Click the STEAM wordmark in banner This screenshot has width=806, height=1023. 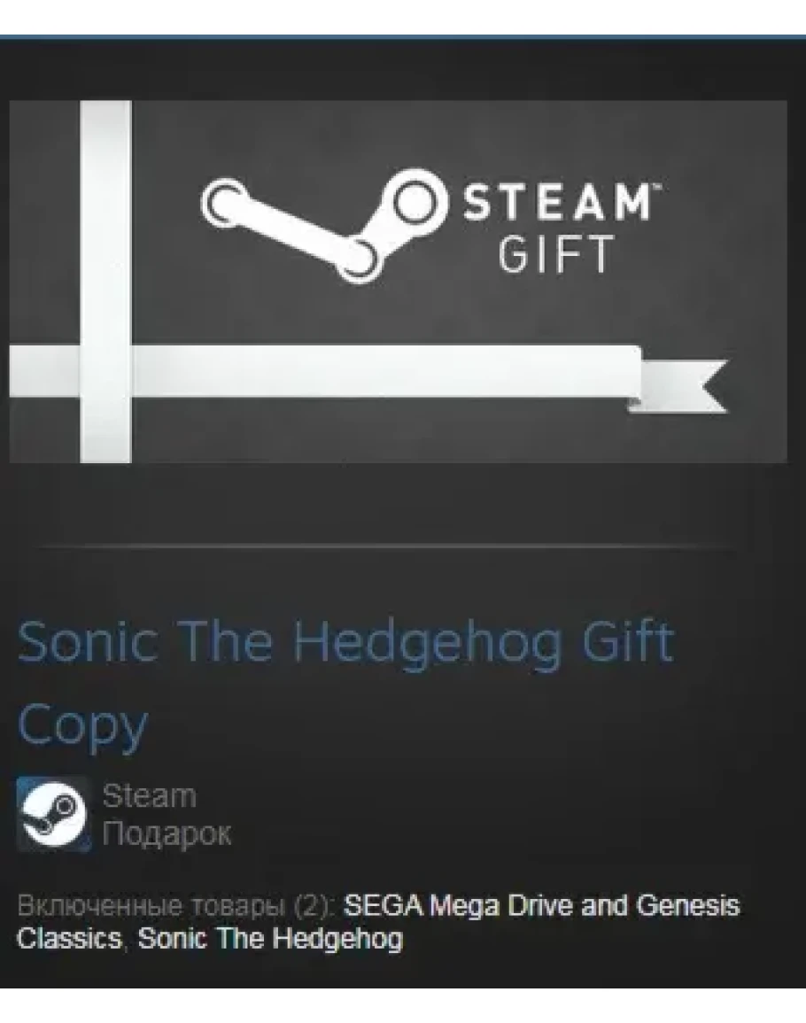pos(559,203)
